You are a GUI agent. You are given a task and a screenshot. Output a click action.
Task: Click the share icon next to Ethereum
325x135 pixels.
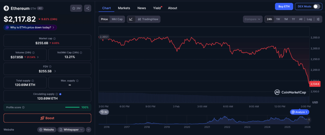[x=87, y=8]
